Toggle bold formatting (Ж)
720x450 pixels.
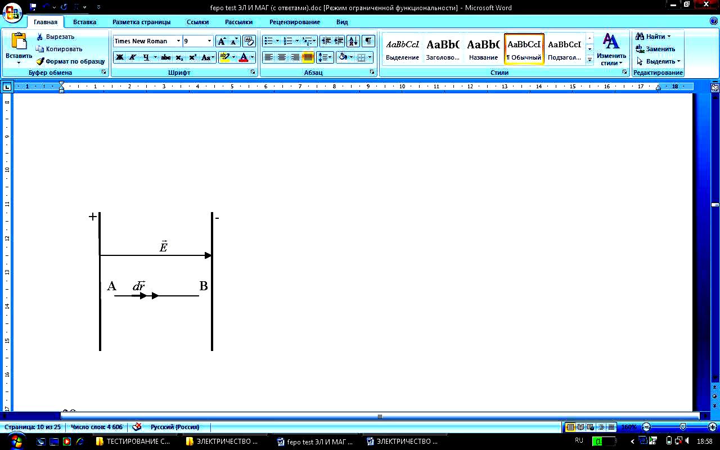point(120,57)
